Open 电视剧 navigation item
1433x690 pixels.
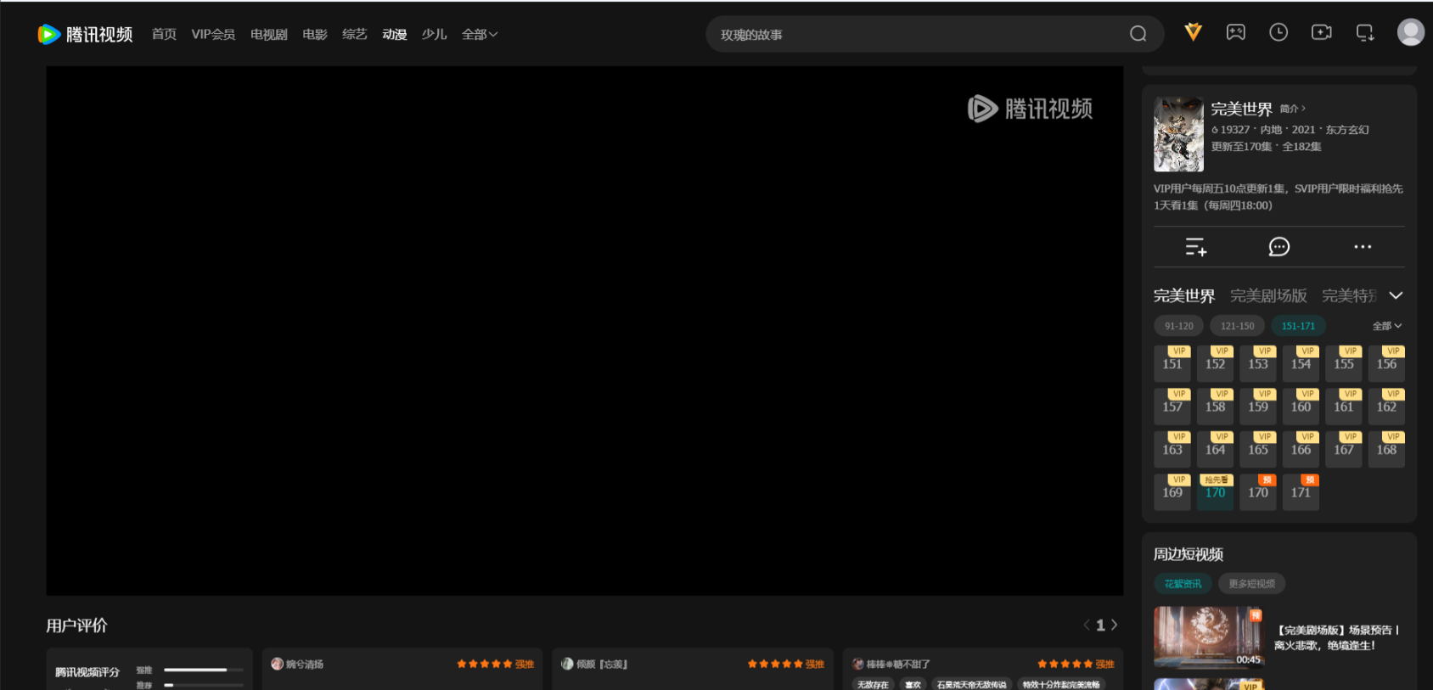pos(269,34)
